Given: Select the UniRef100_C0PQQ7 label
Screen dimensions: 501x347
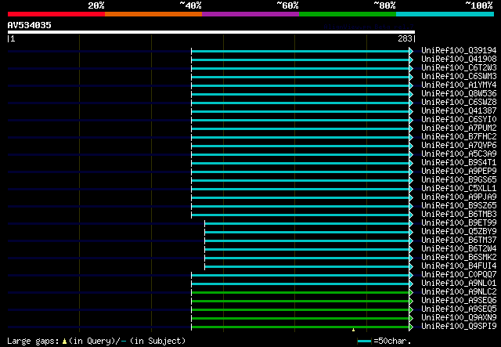Looking at the screenshot, I should (x=459, y=275).
